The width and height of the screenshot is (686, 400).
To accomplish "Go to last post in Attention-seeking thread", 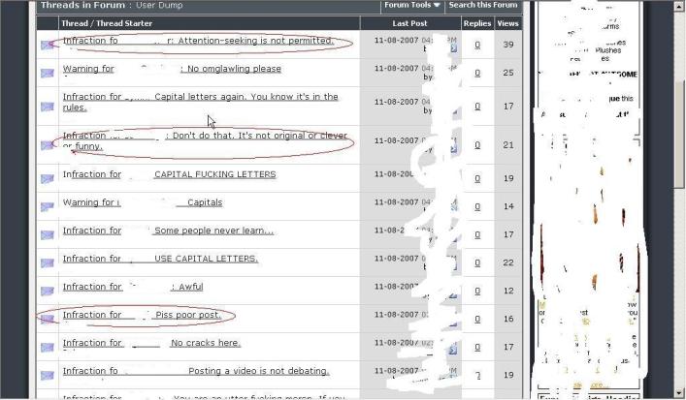I will 453,48.
